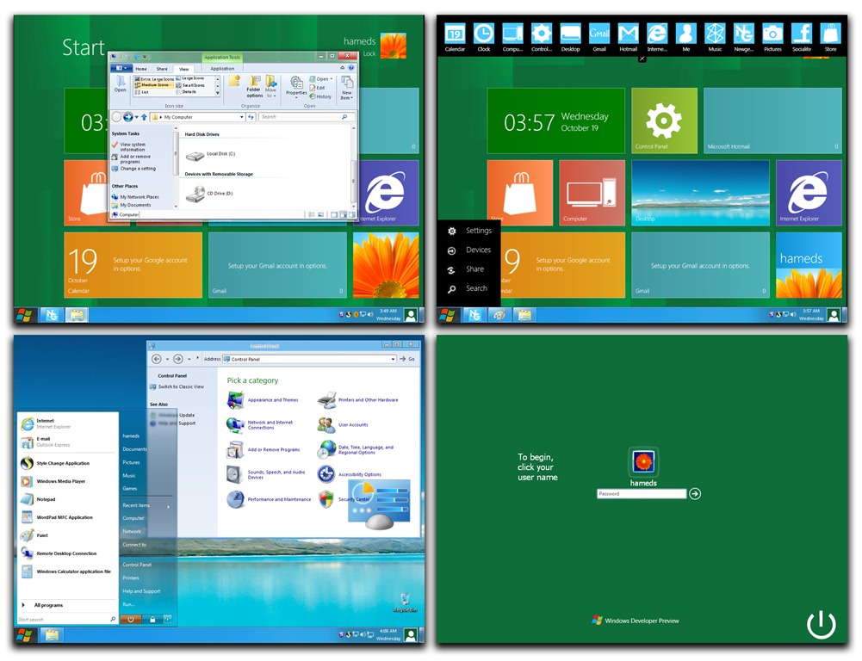The height and width of the screenshot is (661, 862).
Task: Expand the Control Panel address dropdown
Action: tap(393, 359)
